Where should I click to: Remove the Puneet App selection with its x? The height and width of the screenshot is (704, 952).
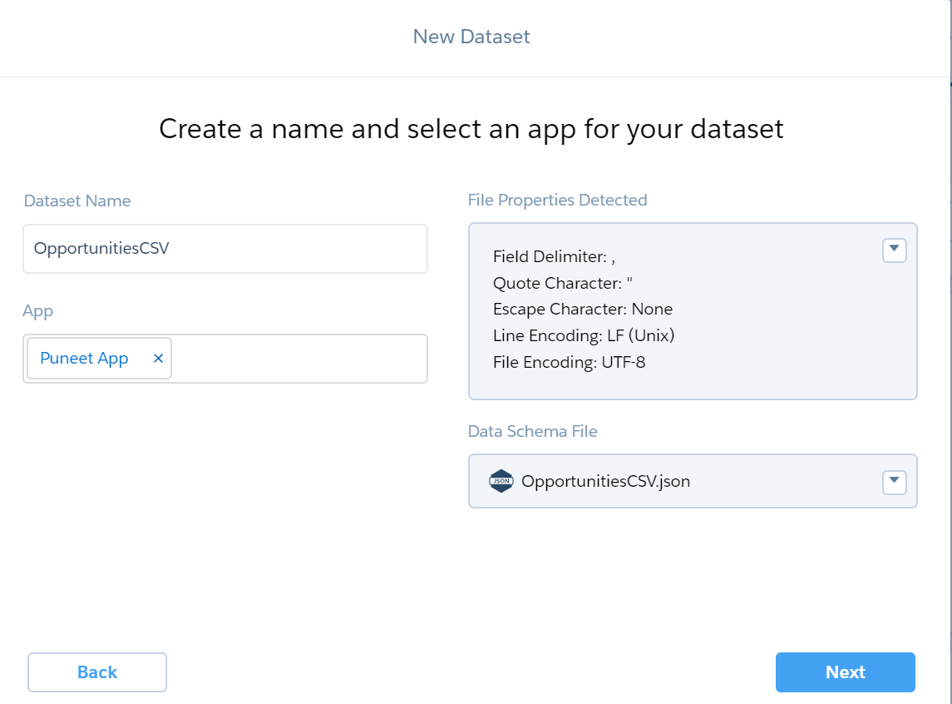click(x=158, y=358)
